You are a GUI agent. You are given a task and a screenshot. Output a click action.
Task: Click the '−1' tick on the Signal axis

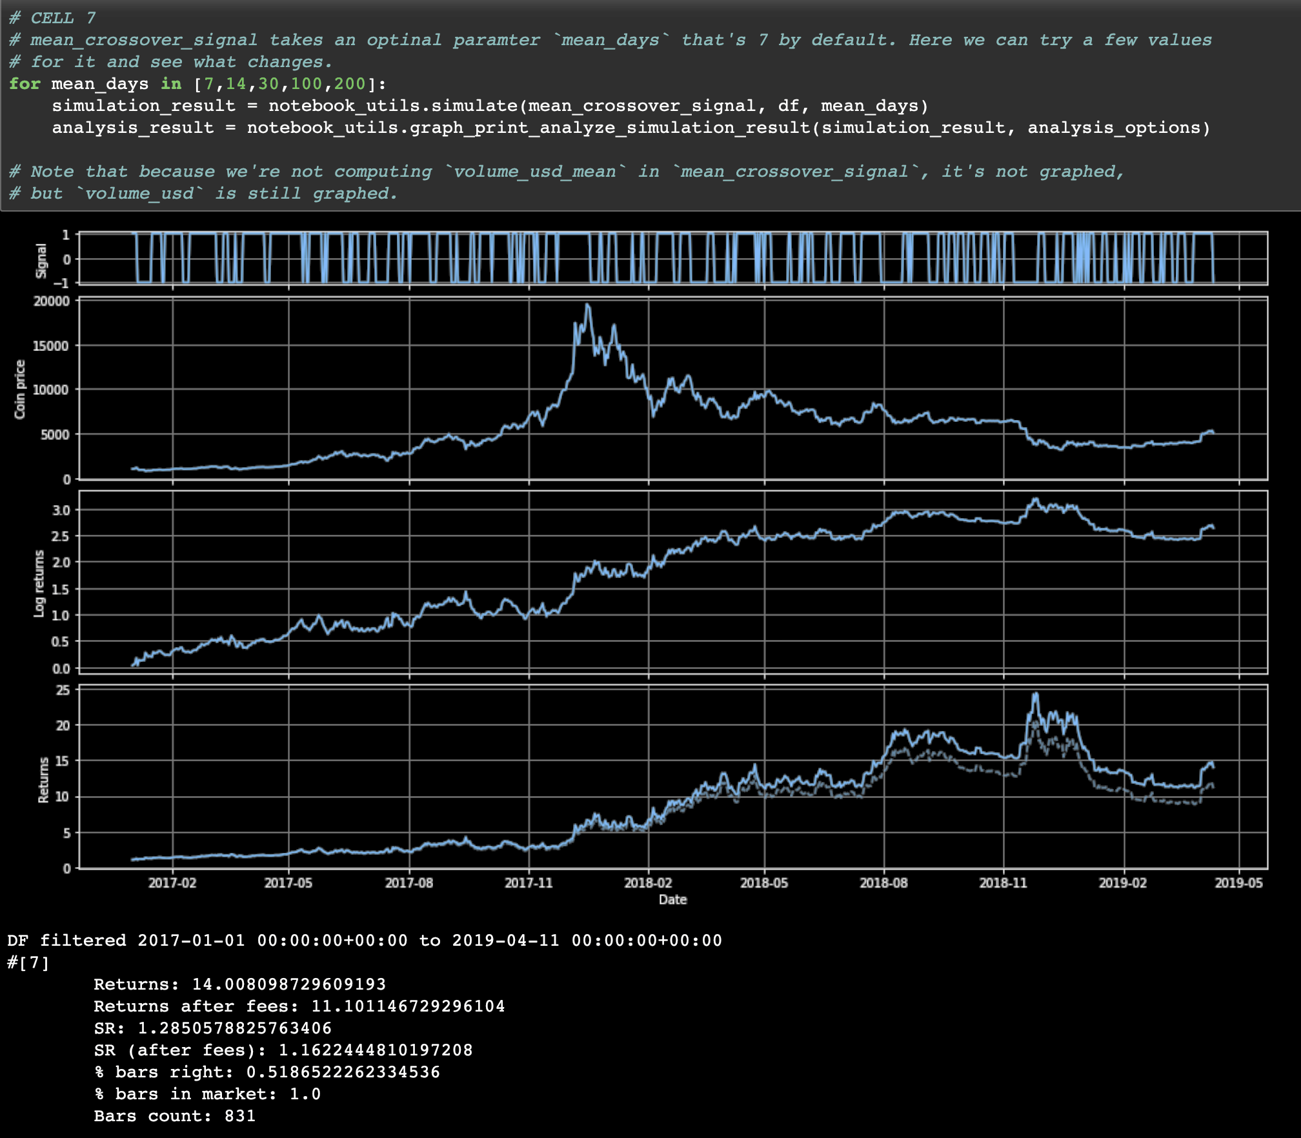tap(61, 283)
